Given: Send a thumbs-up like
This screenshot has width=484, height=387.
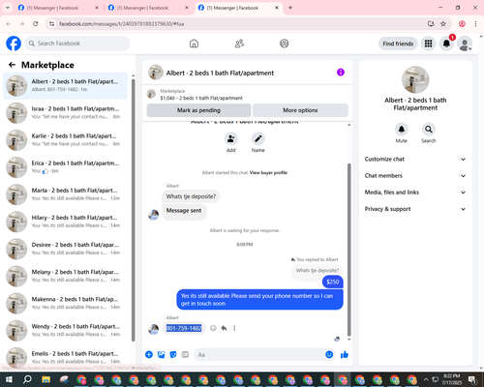Looking at the screenshot, I should click(345, 355).
